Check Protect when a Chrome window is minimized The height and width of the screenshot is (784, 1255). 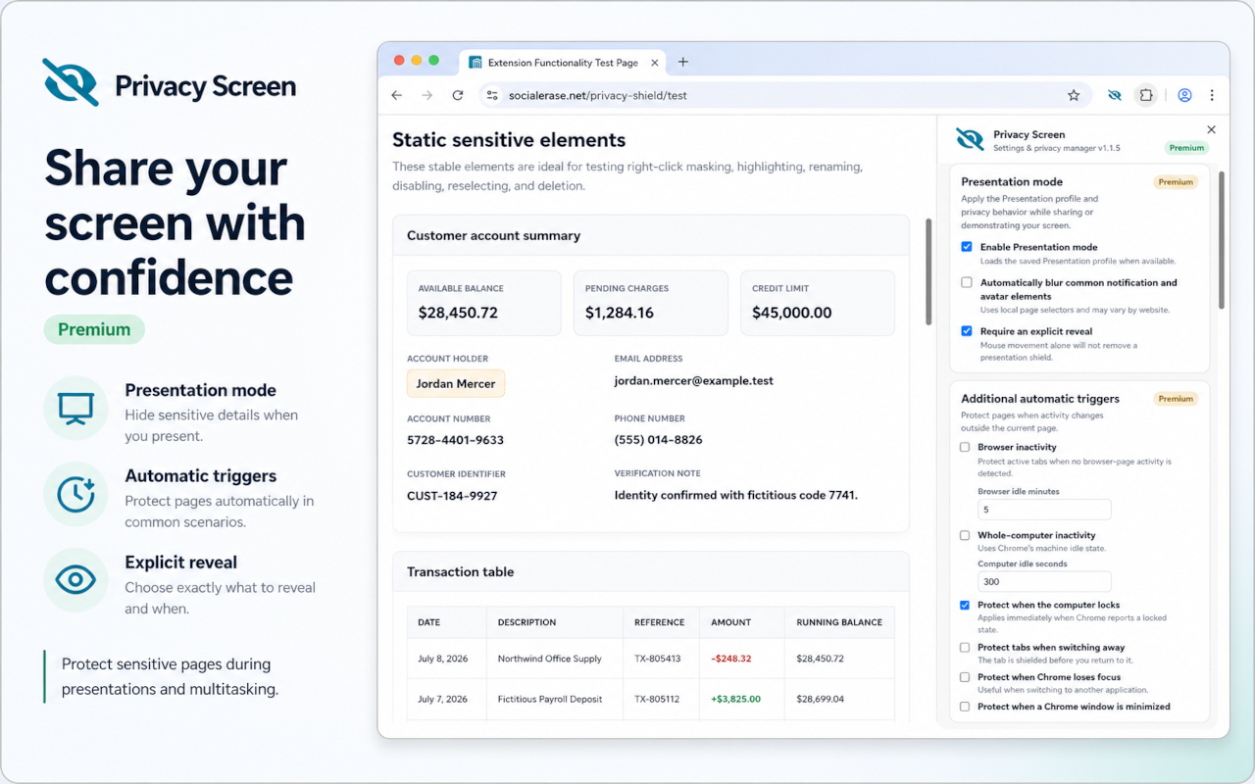point(965,706)
